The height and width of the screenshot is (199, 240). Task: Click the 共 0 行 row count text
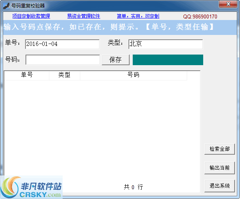[x=134, y=187]
